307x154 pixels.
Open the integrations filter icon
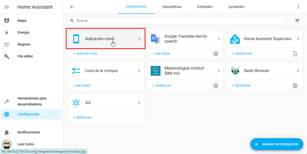point(297,21)
